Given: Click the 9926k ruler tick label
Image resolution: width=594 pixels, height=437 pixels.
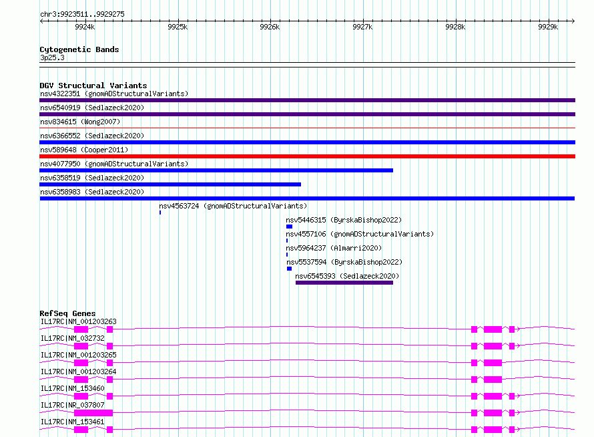Looking at the screenshot, I should [270, 27].
